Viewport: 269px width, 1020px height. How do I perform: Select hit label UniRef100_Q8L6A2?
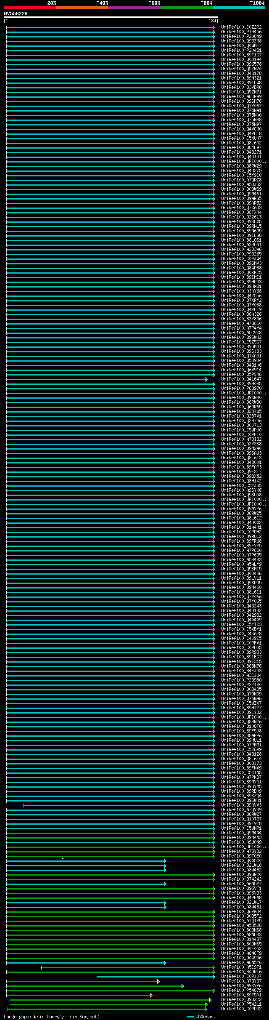pos(241,143)
